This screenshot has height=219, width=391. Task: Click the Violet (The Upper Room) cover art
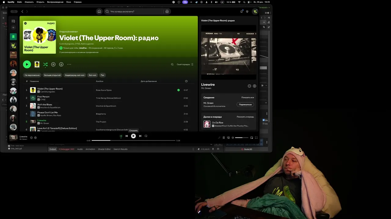[x=39, y=37]
